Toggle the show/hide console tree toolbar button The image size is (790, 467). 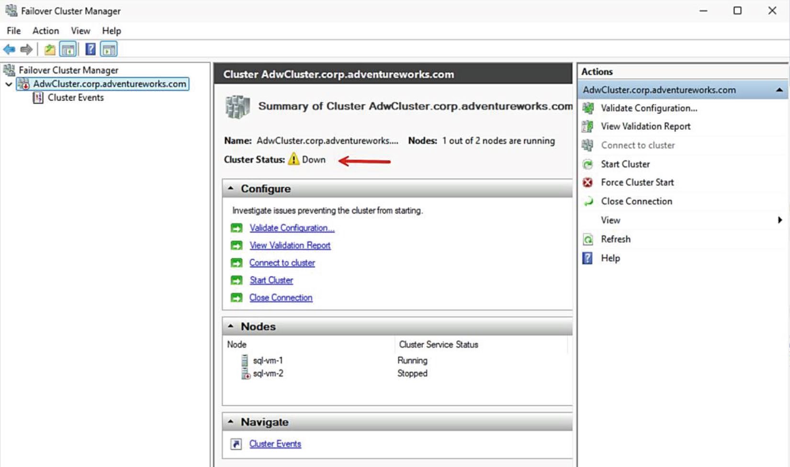click(68, 49)
